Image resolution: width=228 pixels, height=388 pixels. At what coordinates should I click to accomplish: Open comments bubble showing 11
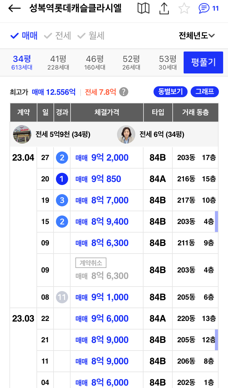click(209, 9)
